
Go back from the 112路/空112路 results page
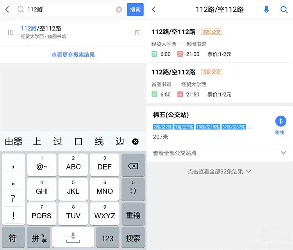coord(154,10)
